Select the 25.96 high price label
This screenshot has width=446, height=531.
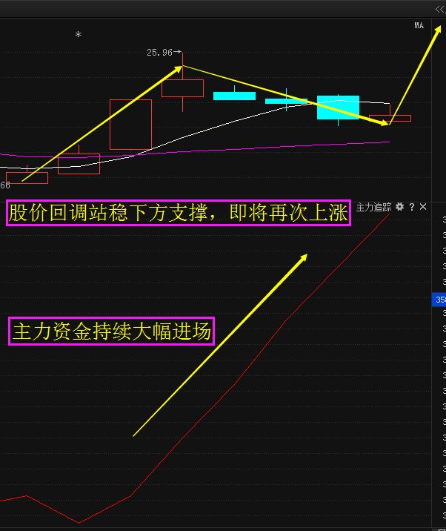coord(160,53)
